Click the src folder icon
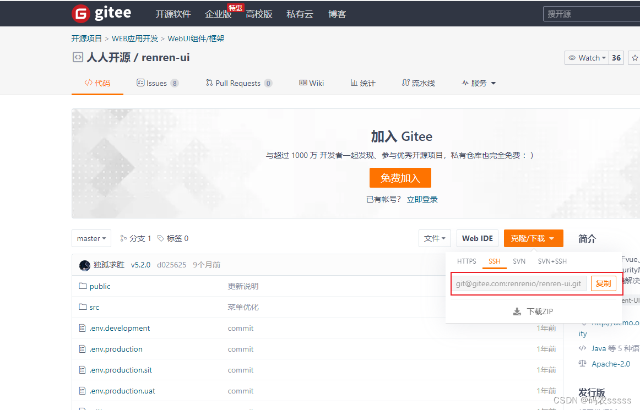The height and width of the screenshot is (410, 640). 83,307
